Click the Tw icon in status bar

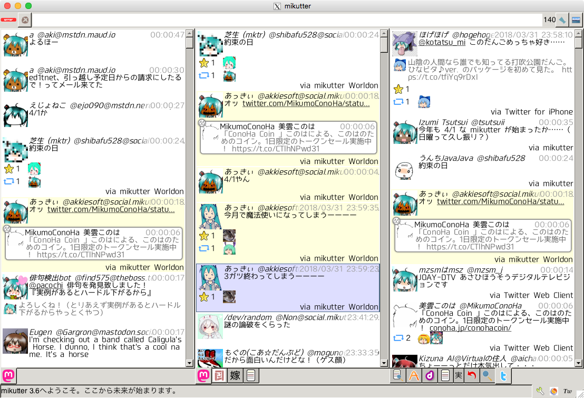click(x=568, y=391)
